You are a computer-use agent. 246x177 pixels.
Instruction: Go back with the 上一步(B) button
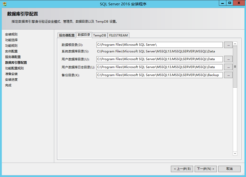pos(182,169)
